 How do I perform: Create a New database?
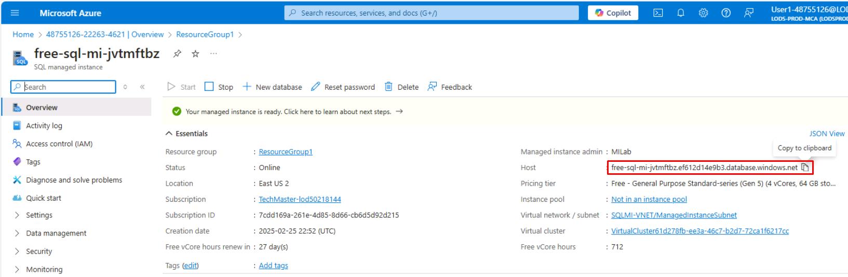coord(272,87)
